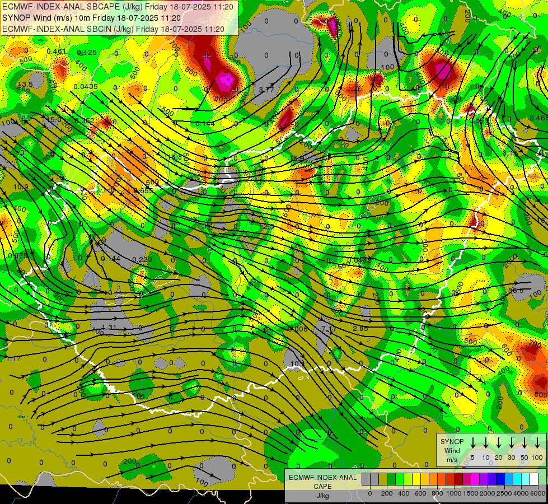548x504 pixels.
Task: Click the 0.006 value on the map
Action: [298, 329]
